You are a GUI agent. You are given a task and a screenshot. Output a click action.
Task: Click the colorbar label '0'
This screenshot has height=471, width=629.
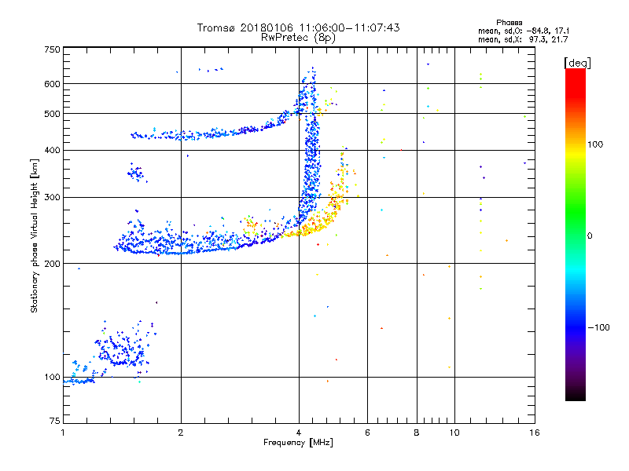[589, 235]
